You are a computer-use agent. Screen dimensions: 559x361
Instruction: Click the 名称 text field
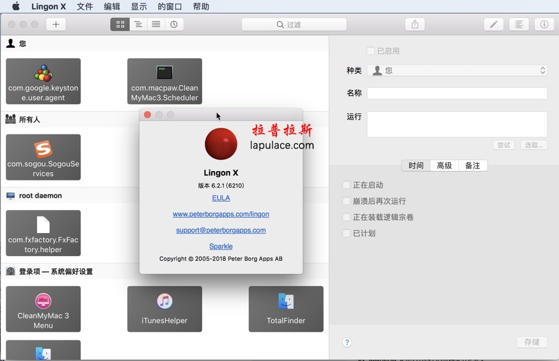[x=457, y=93]
